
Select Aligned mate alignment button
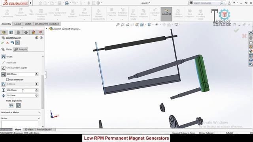pos(11,105)
